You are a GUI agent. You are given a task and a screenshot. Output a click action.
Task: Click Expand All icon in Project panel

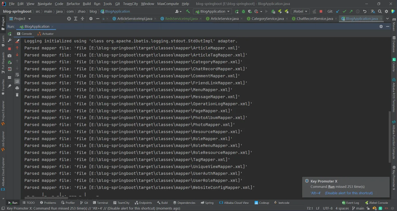click(76, 18)
